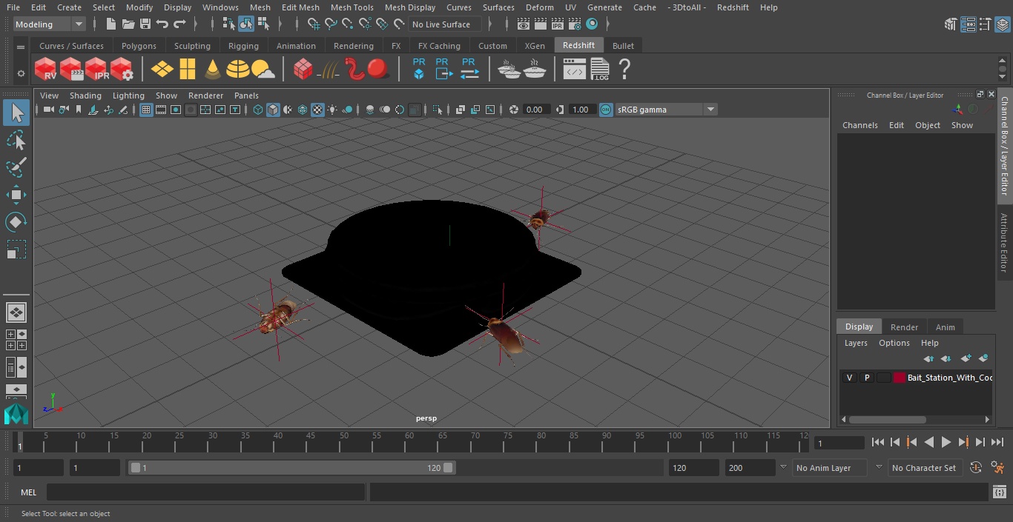Open the Mesh Tools menu

(x=352, y=7)
